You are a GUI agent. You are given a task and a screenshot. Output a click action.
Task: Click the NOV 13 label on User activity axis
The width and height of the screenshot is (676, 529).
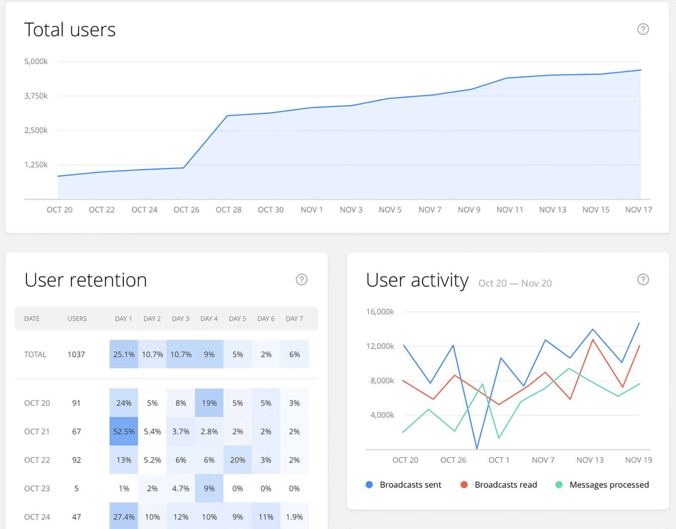pyautogui.click(x=590, y=460)
